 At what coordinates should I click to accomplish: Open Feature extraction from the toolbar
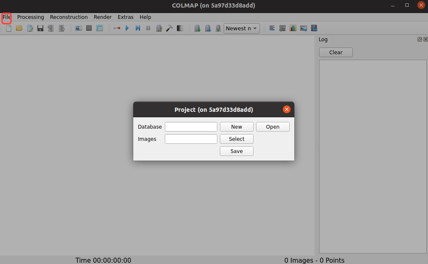(79, 28)
